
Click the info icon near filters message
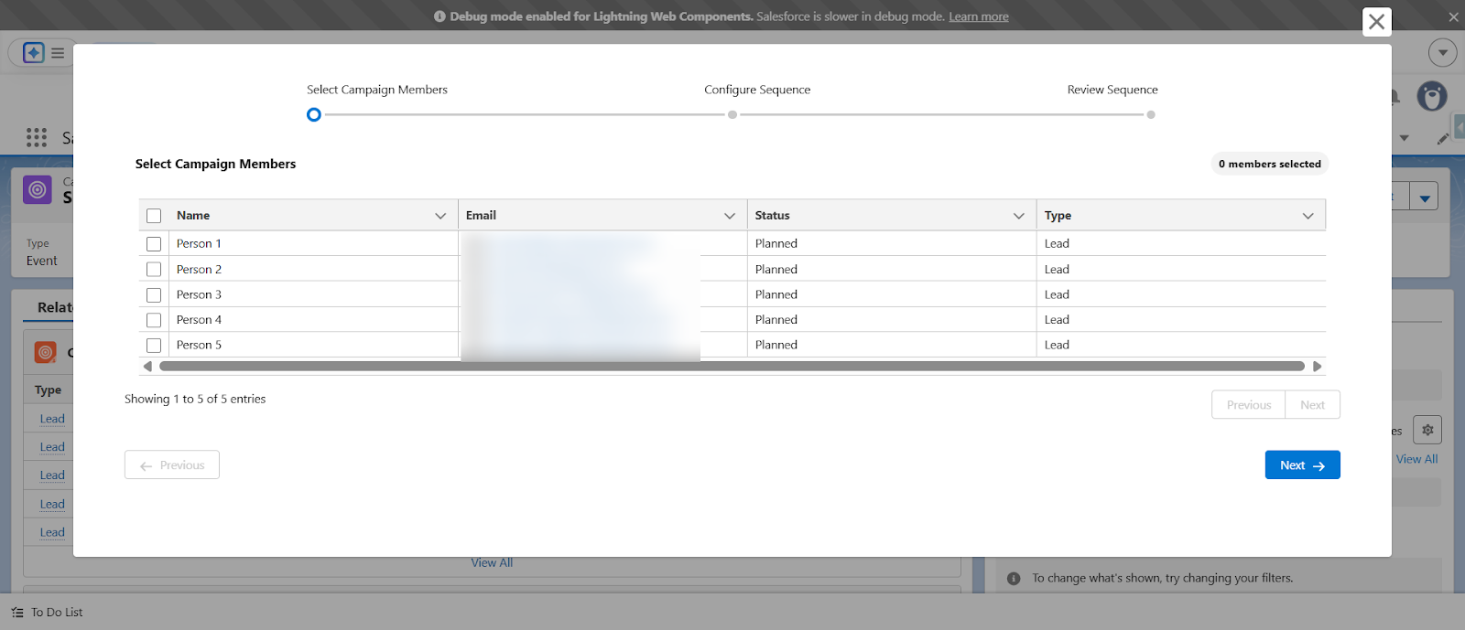coord(1014,579)
